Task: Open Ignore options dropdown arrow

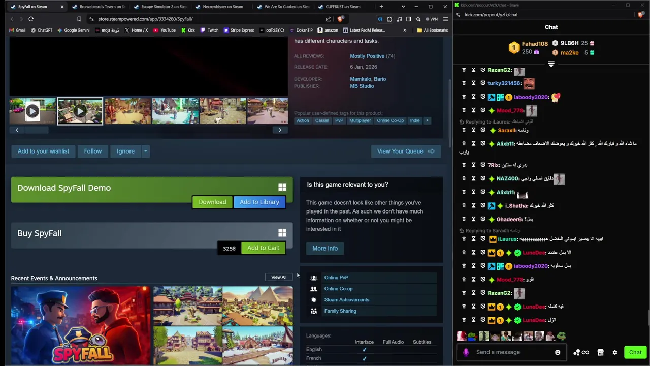Action: coord(145,151)
